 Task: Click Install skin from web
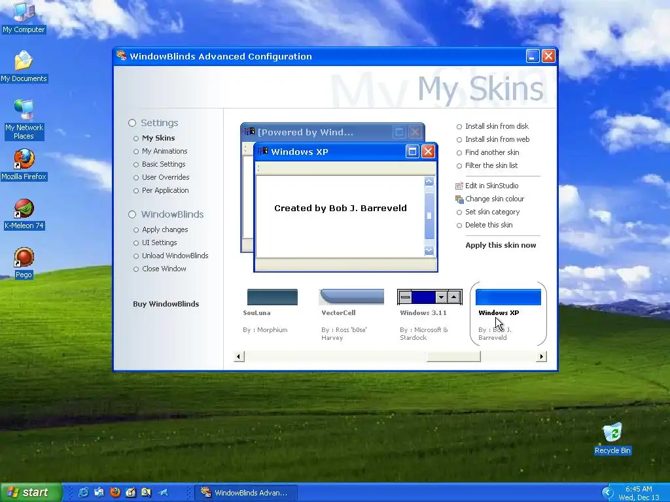click(497, 139)
